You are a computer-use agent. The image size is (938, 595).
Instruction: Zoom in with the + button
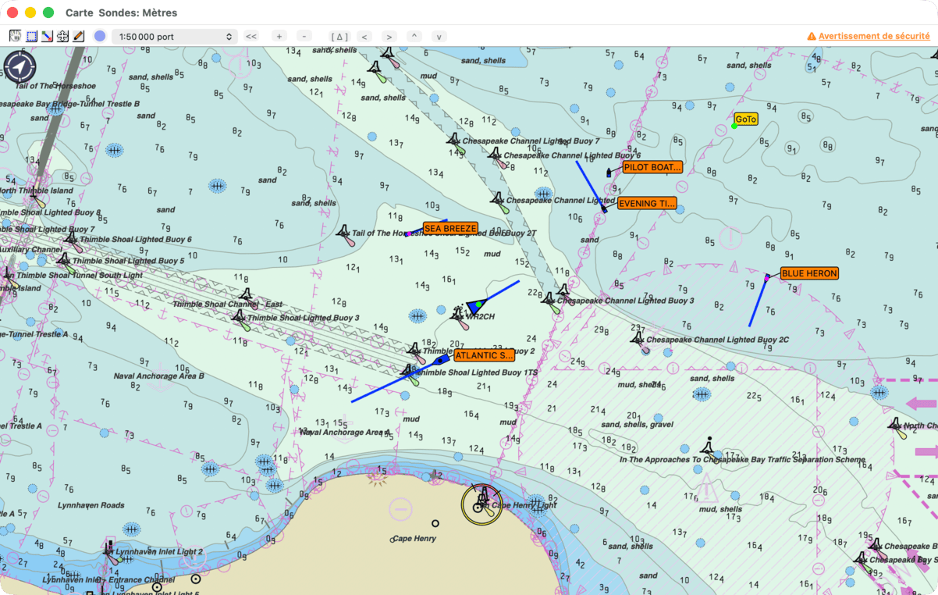279,37
